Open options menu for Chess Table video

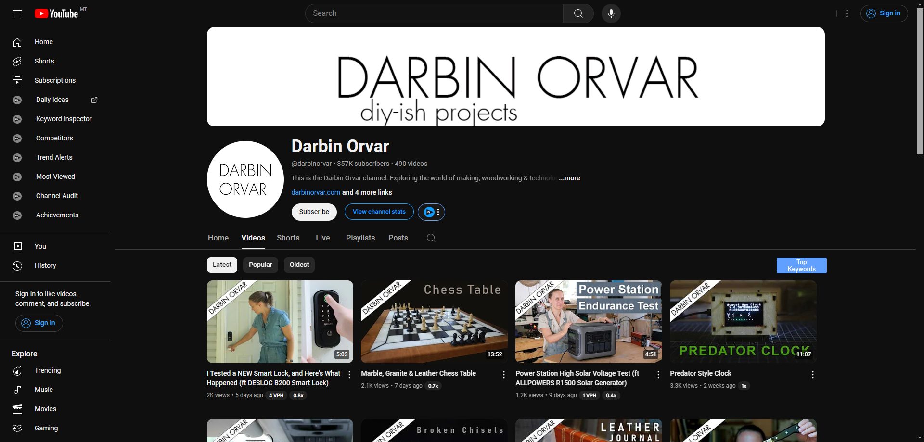click(504, 375)
